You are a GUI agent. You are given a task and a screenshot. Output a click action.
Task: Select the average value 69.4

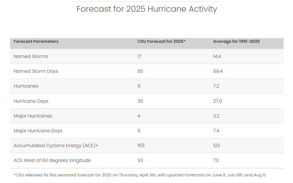[218, 71]
